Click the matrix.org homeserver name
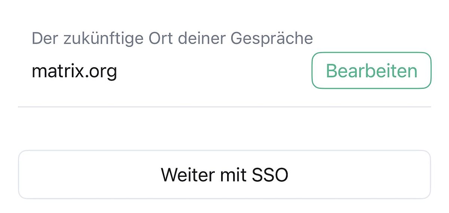The image size is (449, 213). [74, 71]
